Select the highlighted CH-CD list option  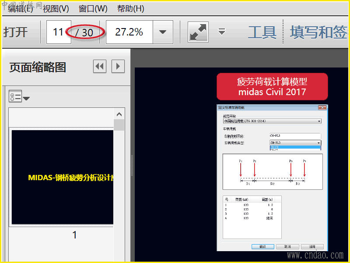pyautogui.click(x=295, y=147)
